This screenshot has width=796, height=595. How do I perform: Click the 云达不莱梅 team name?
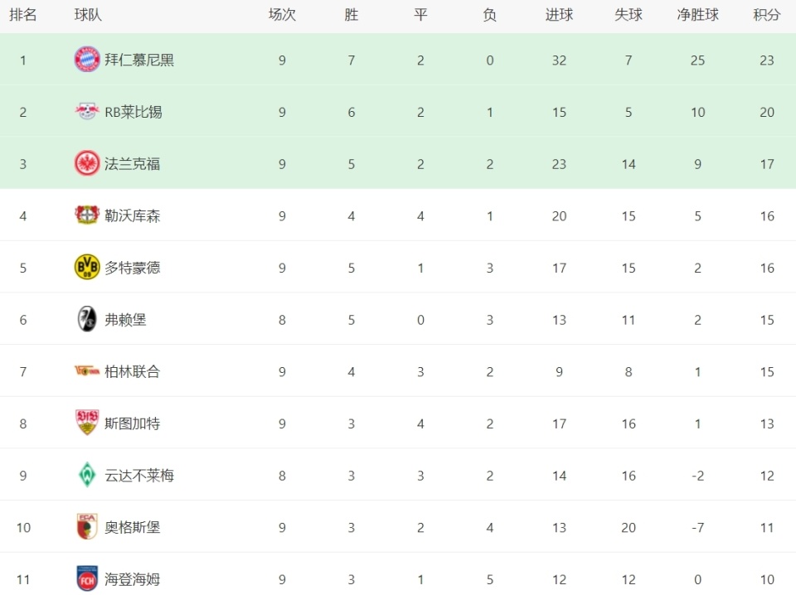pos(139,476)
